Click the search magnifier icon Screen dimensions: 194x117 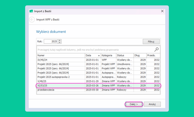156,50
